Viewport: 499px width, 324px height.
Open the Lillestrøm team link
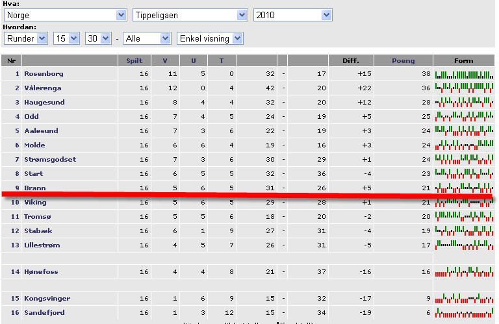pos(42,245)
